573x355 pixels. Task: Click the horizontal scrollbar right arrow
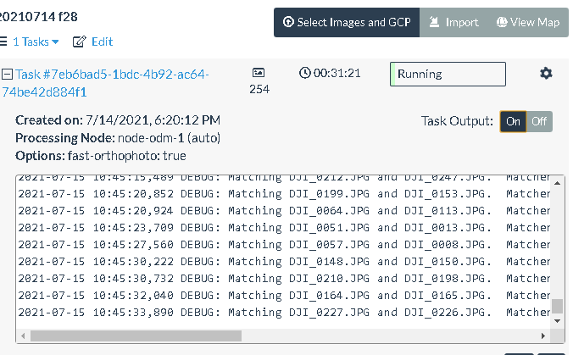tap(545, 336)
